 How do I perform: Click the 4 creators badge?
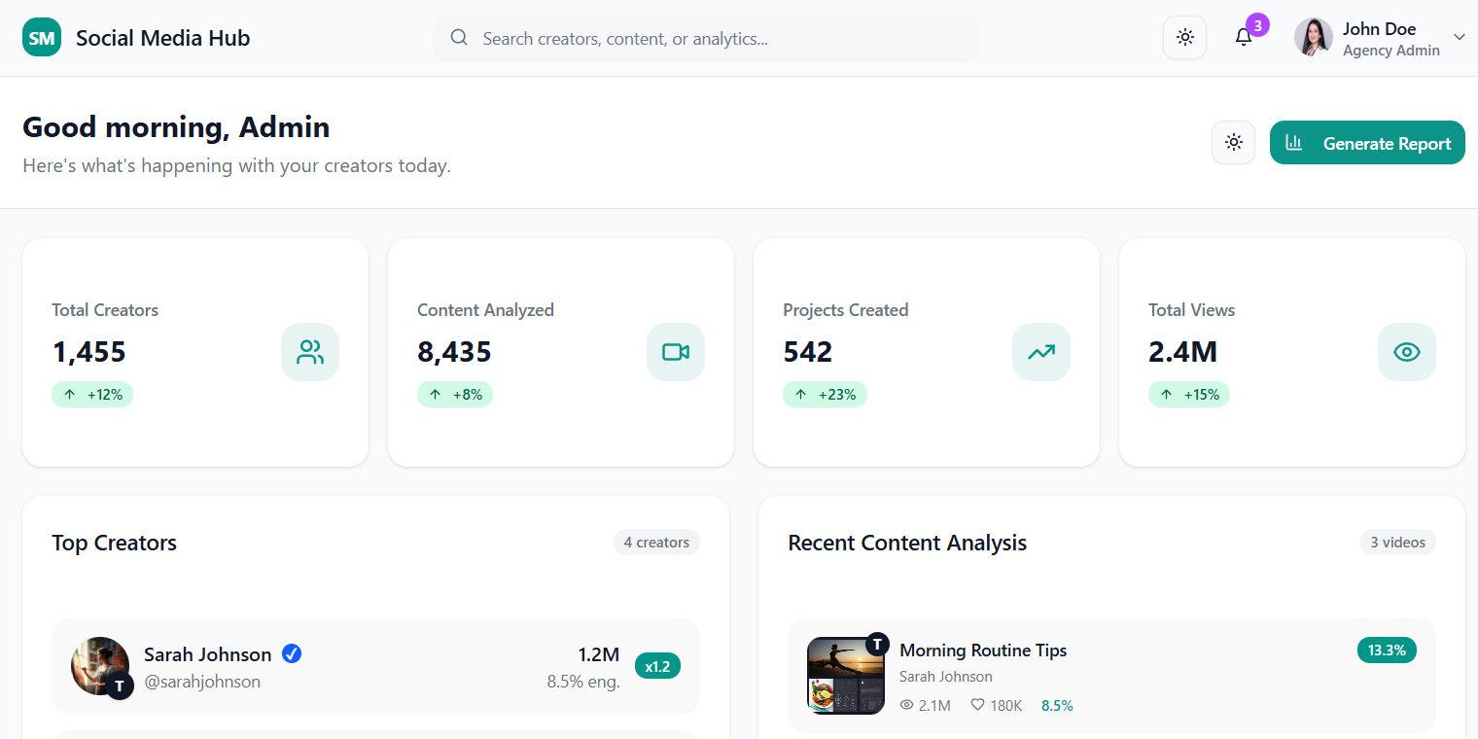tap(656, 542)
